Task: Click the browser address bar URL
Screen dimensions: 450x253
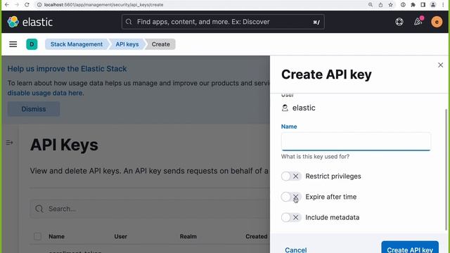Action: [x=103, y=5]
